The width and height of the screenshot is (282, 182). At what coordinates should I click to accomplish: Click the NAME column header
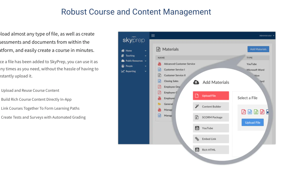(161, 58)
